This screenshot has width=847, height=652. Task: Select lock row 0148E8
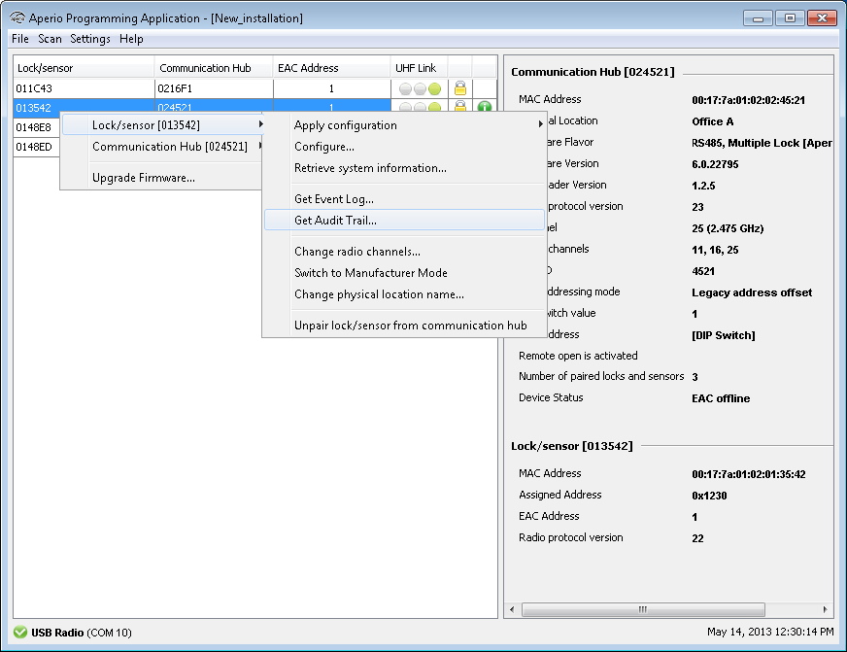point(37,127)
